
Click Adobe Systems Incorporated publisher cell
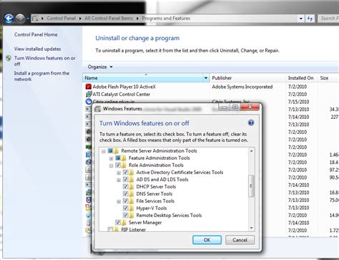(x=242, y=87)
